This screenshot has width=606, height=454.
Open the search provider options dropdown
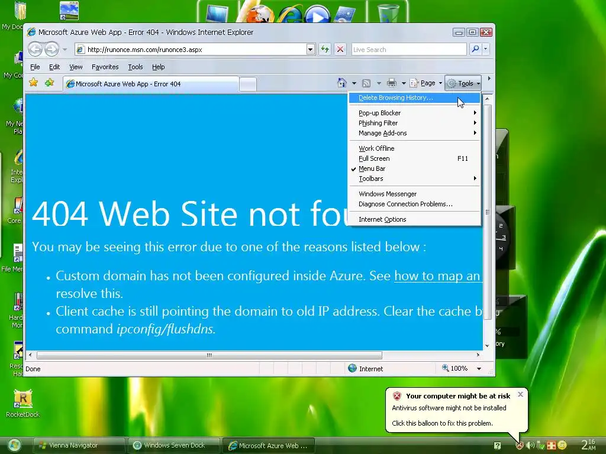click(x=486, y=49)
